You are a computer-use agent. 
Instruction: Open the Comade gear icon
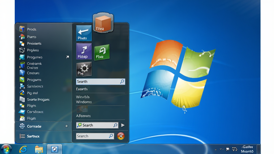point(22,126)
